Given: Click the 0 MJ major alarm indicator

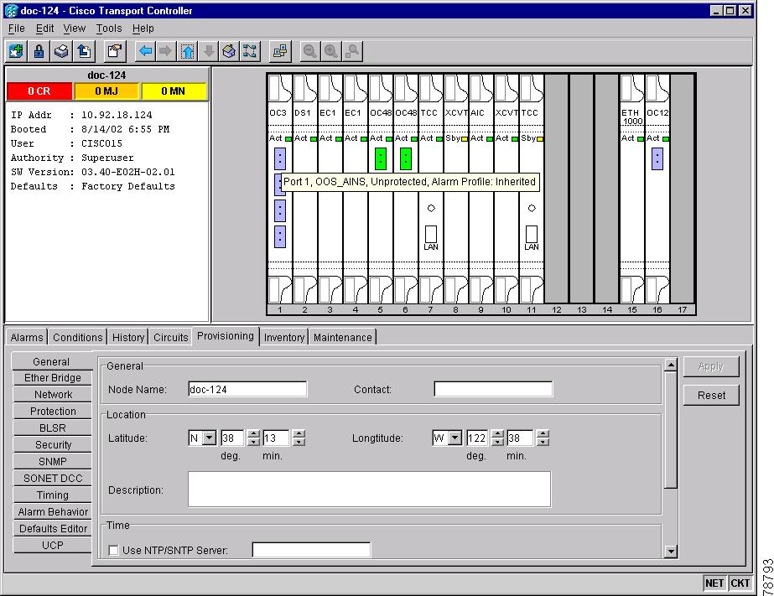Looking at the screenshot, I should [x=106, y=91].
